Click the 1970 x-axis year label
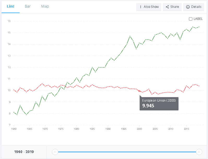The width and height of the screenshot is (208, 159). pyautogui.click(x=45, y=129)
